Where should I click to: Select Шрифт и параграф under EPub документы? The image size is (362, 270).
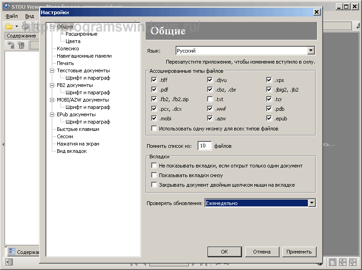point(88,122)
